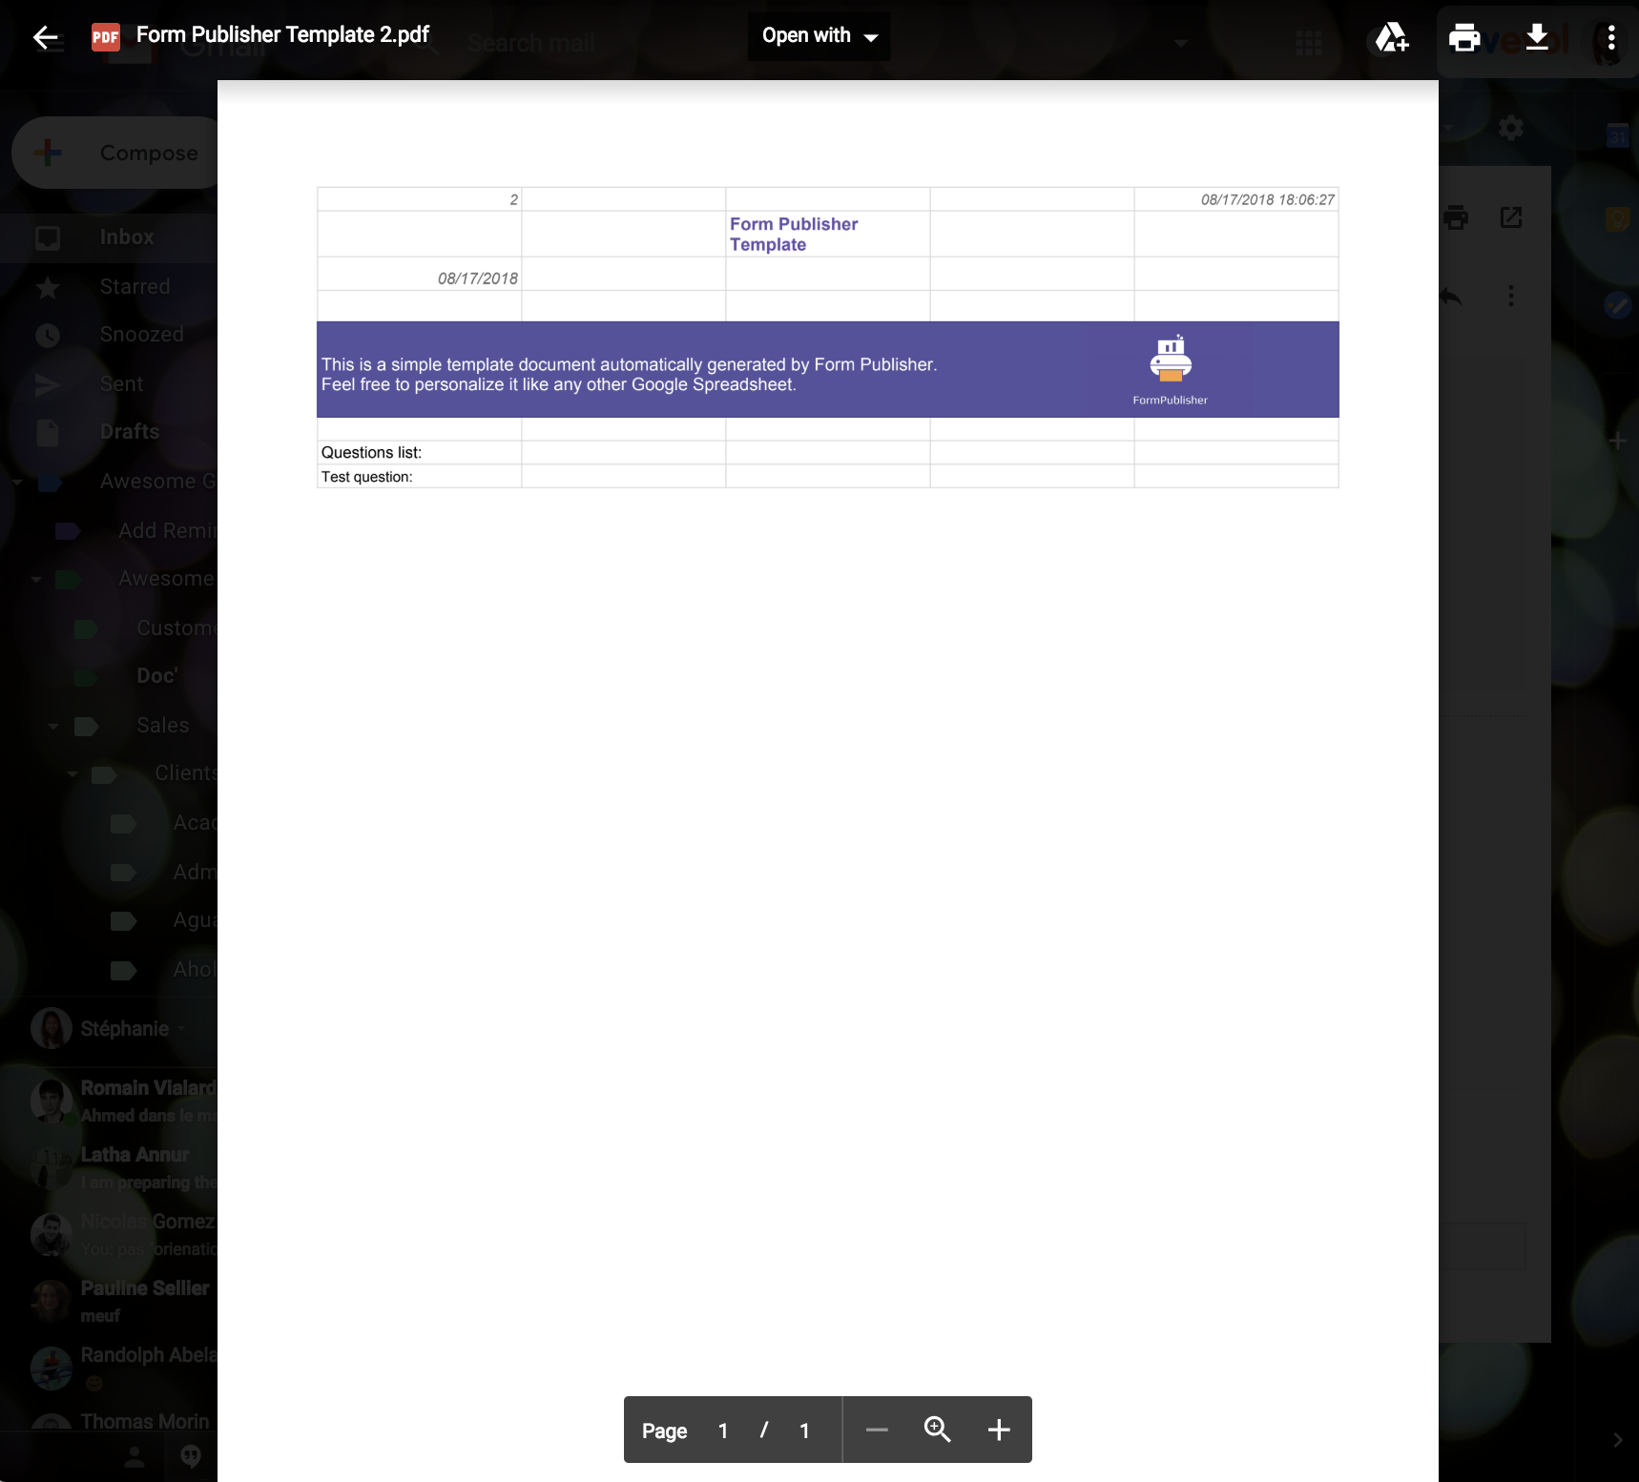Zoom in with the plus button
The image size is (1639, 1482).
coord(999,1430)
